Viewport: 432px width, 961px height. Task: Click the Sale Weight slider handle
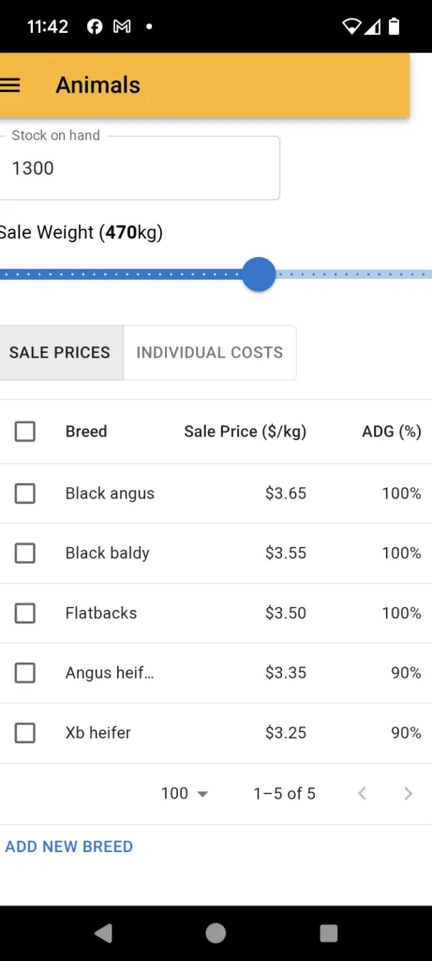(x=259, y=274)
